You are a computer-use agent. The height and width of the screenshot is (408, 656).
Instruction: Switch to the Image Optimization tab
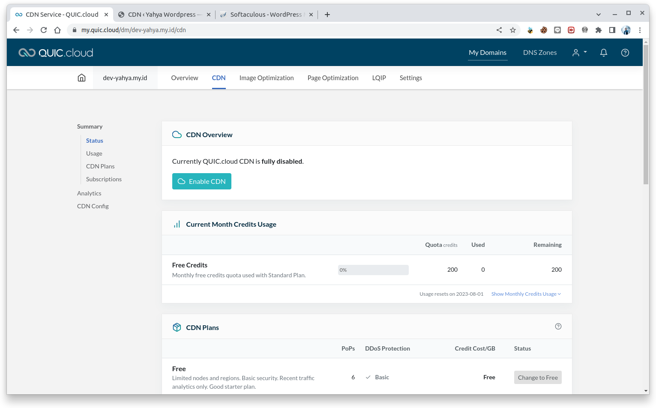point(267,78)
